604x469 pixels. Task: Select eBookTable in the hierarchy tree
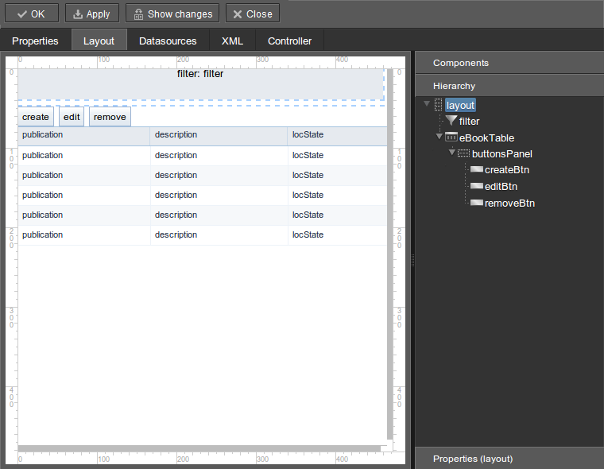click(486, 138)
